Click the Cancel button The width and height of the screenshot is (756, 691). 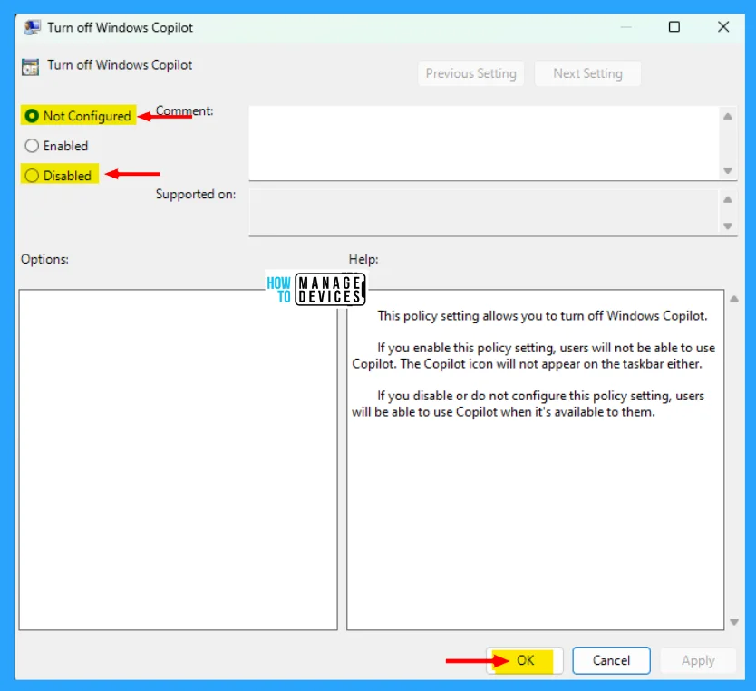coord(611,660)
